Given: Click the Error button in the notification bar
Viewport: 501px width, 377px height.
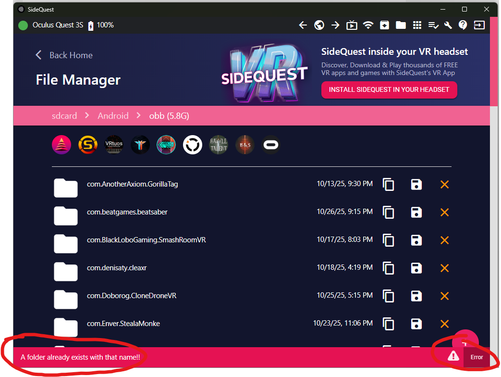Looking at the screenshot, I should click(477, 357).
